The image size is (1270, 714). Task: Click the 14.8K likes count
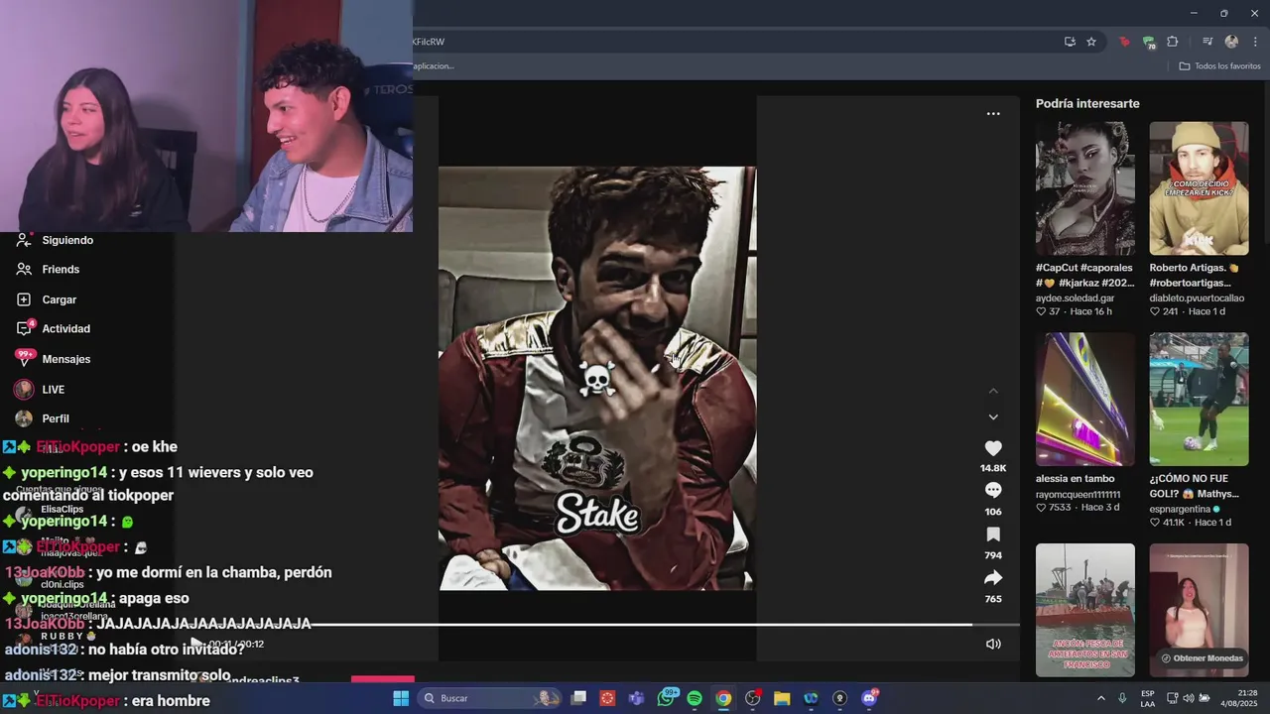point(992,468)
